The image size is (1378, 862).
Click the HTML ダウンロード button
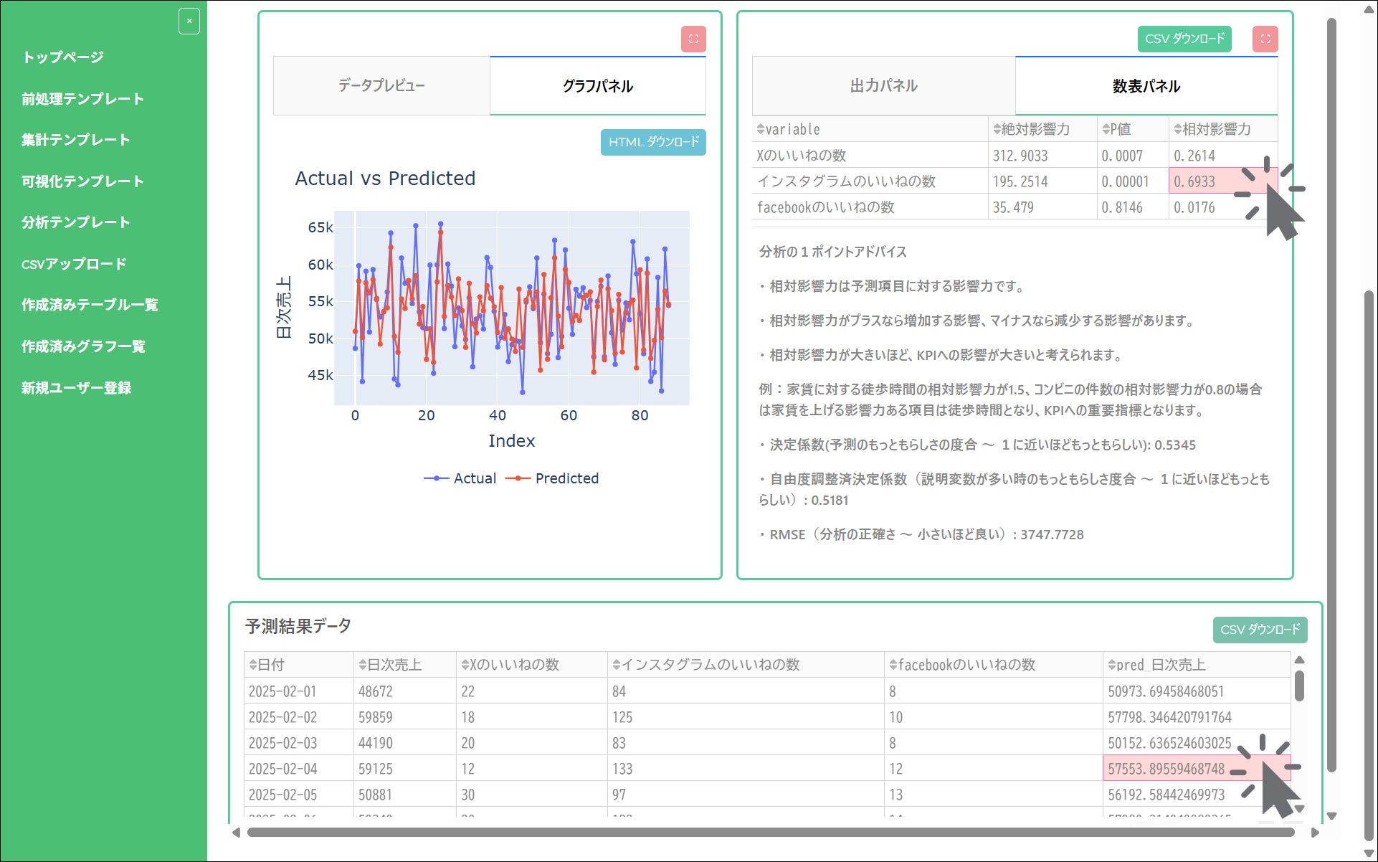click(652, 142)
